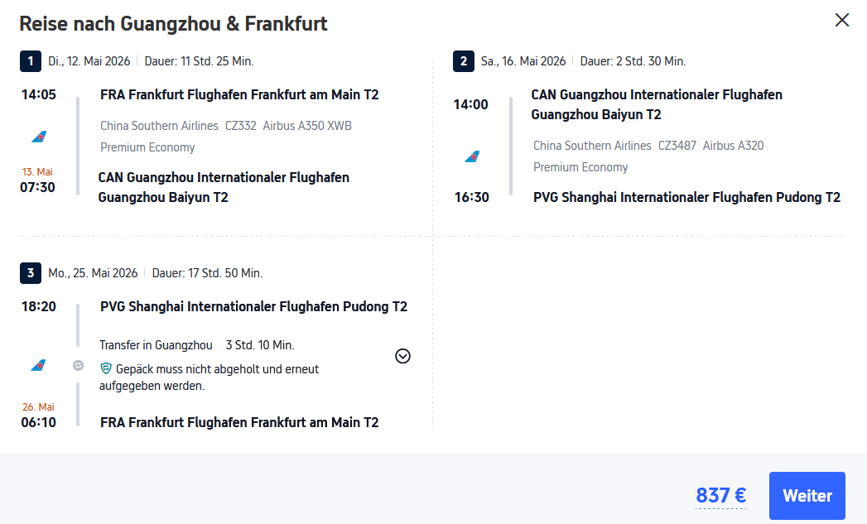The width and height of the screenshot is (867, 524).
Task: Click the 837 € total price
Action: click(720, 496)
